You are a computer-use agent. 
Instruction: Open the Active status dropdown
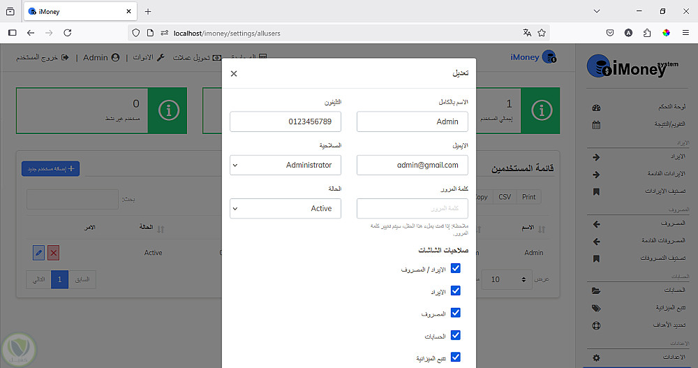coord(285,209)
